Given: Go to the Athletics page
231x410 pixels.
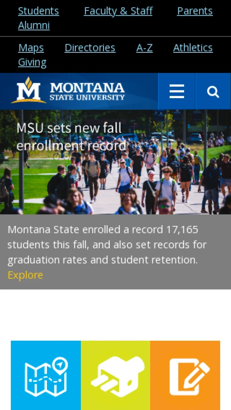Looking at the screenshot, I should pyautogui.click(x=193, y=48).
